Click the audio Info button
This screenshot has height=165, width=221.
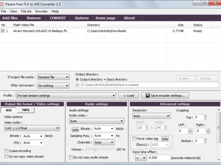(75, 130)
